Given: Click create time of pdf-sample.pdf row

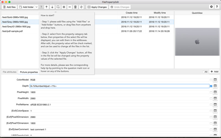Looking at the screenshot, I should pyautogui.click(x=131, y=31).
